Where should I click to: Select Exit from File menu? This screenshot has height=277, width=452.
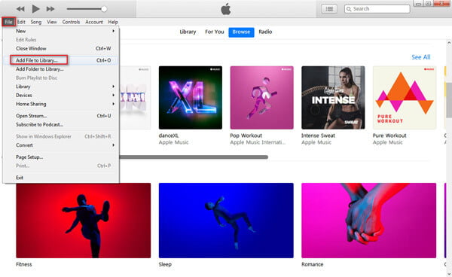[60, 178]
